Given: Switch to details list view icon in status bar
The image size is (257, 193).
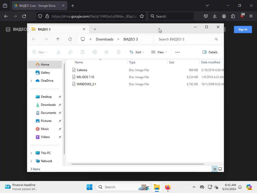Looking at the screenshot, I should (x=215, y=169).
